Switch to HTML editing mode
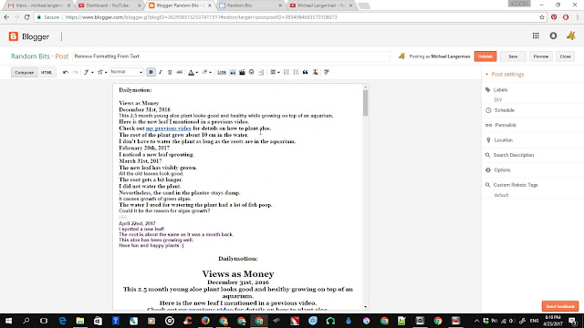This screenshot has width=584, height=328. pos(47,73)
